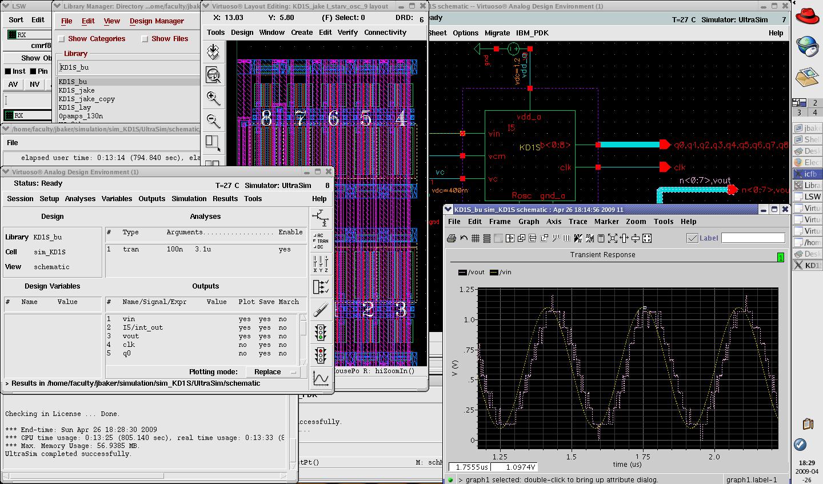823x484 pixels.
Task: Open the IBM_PDK menu in schematic window
Action: 532,33
